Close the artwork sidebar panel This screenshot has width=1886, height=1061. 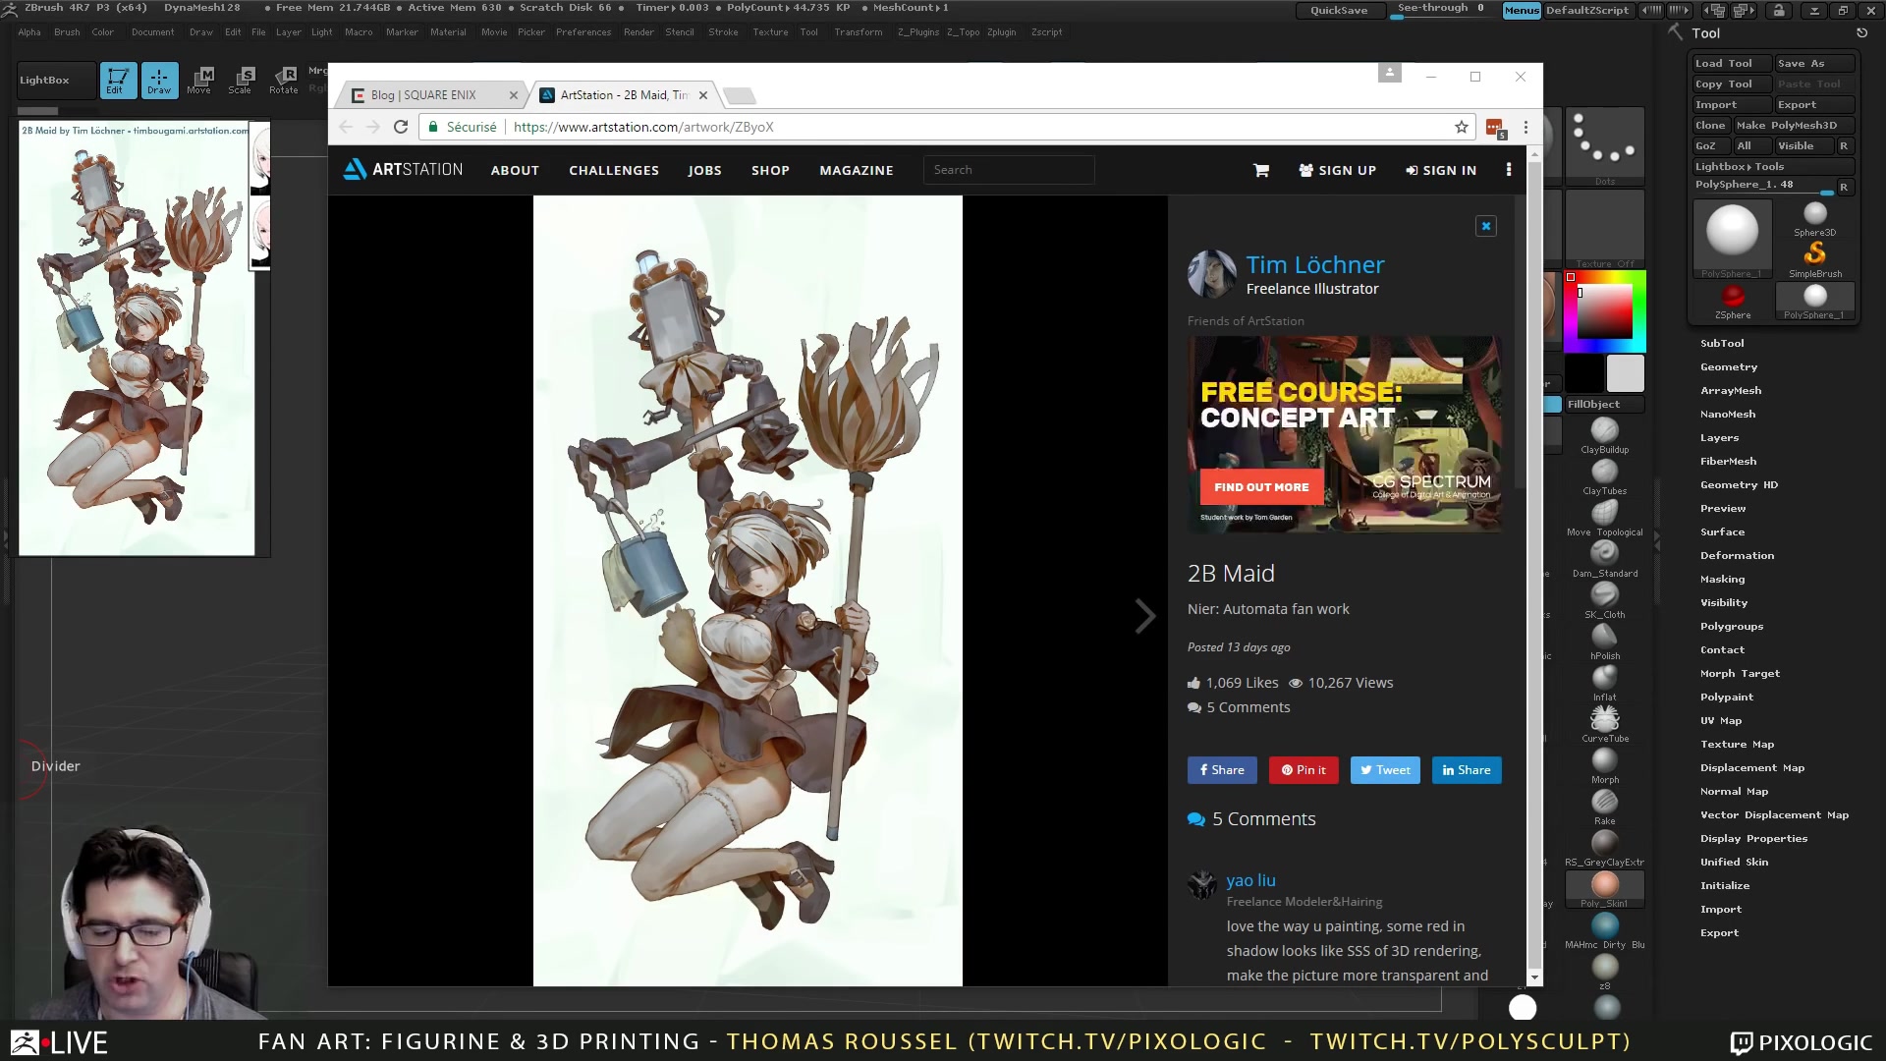1486,226
